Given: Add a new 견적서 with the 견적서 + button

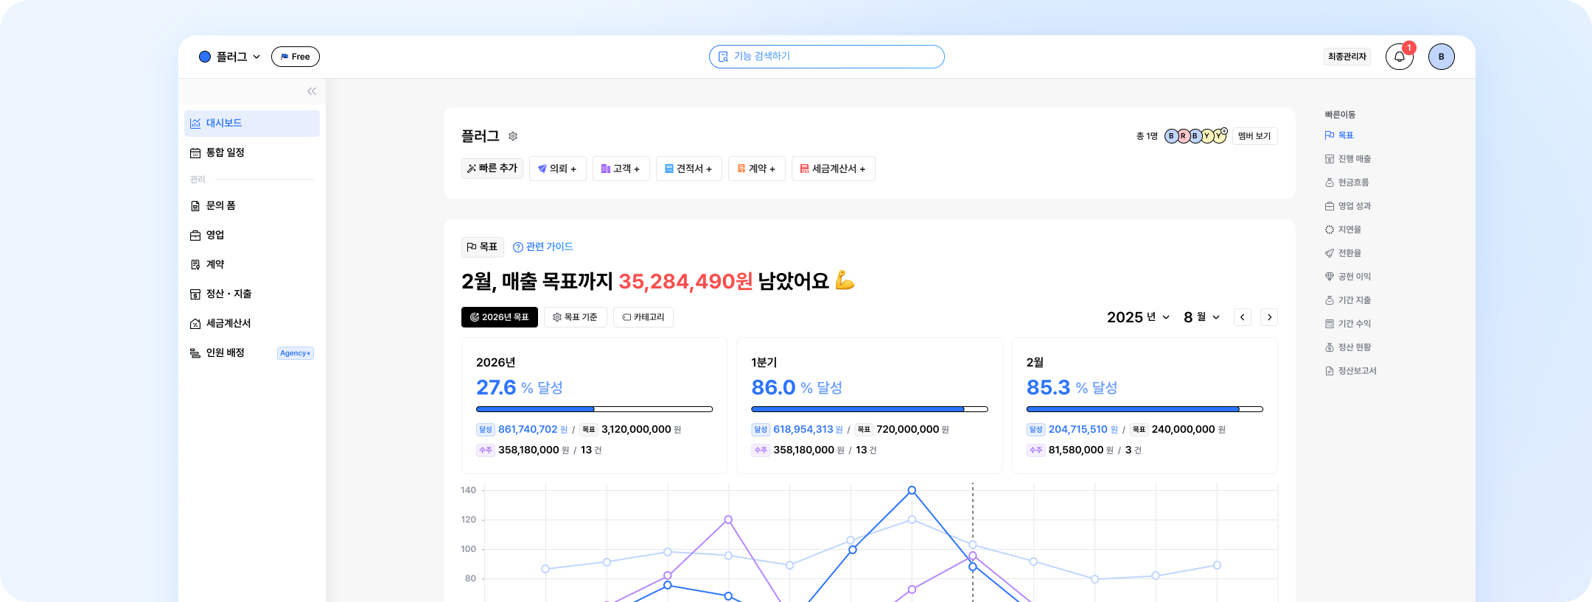Looking at the screenshot, I should (689, 169).
